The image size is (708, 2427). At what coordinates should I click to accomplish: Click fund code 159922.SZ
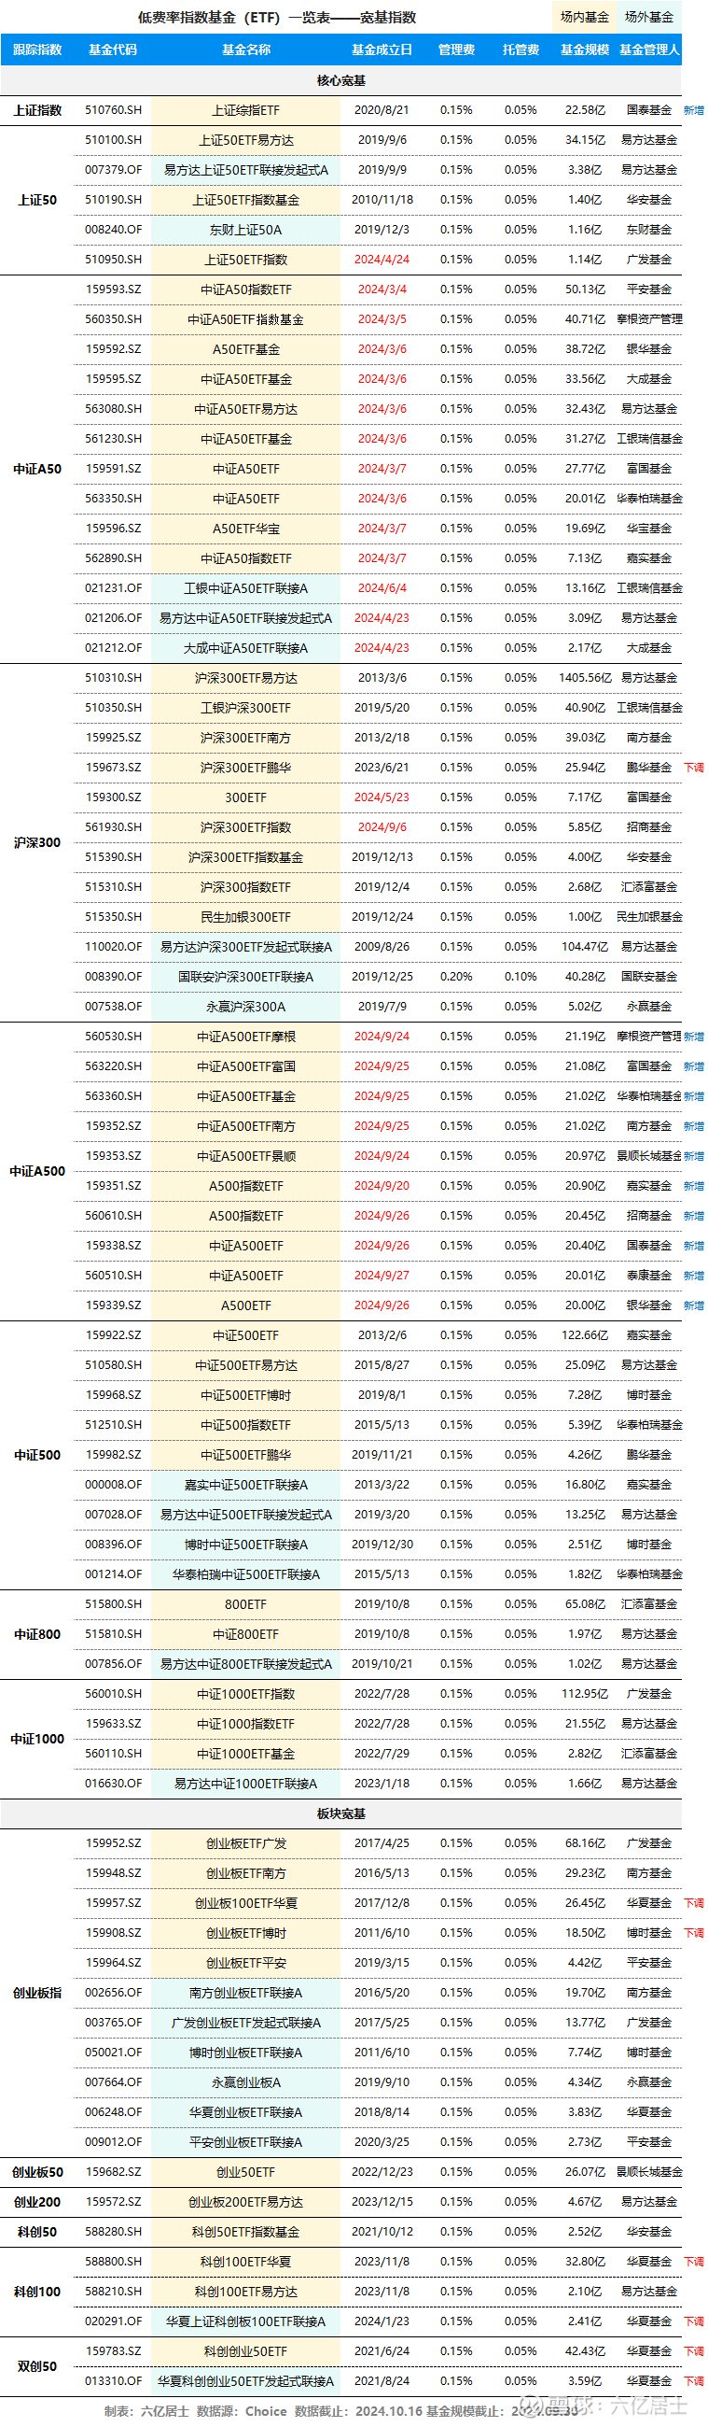point(113,1335)
